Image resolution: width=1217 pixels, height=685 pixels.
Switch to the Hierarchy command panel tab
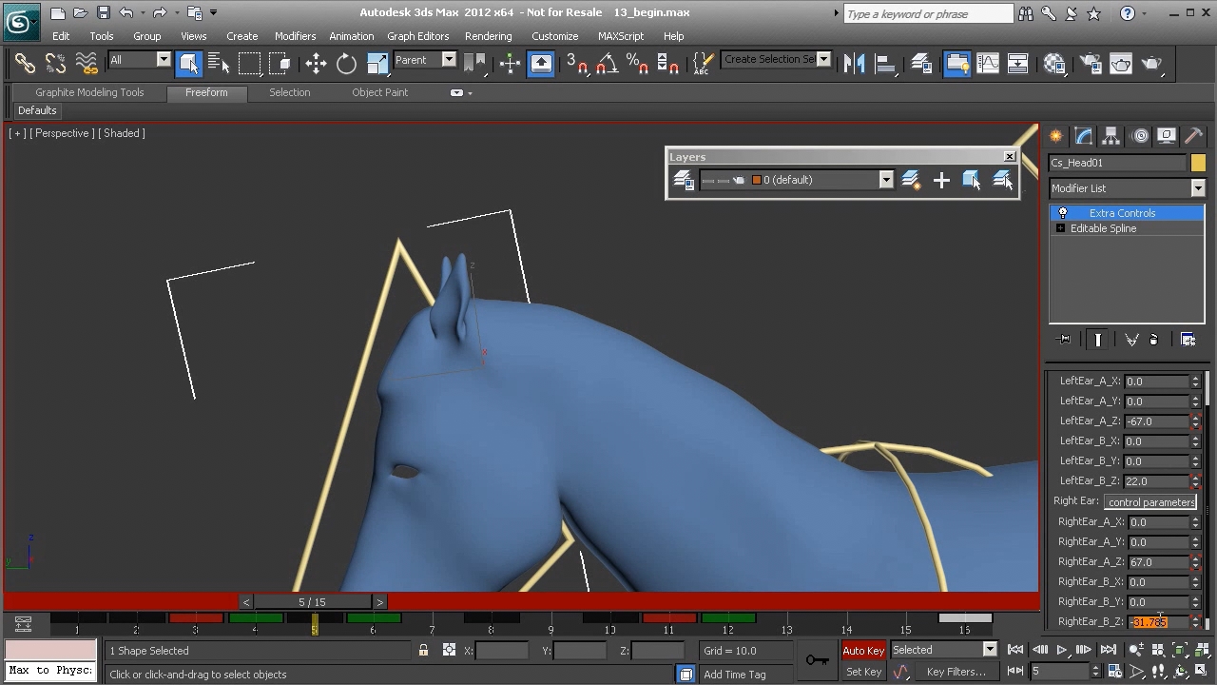tap(1111, 136)
